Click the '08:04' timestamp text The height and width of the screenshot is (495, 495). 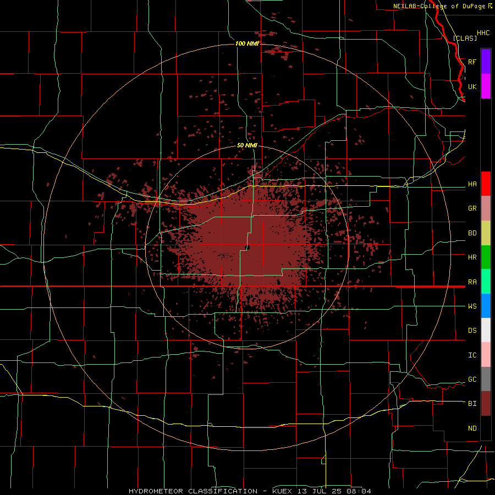click(358, 491)
